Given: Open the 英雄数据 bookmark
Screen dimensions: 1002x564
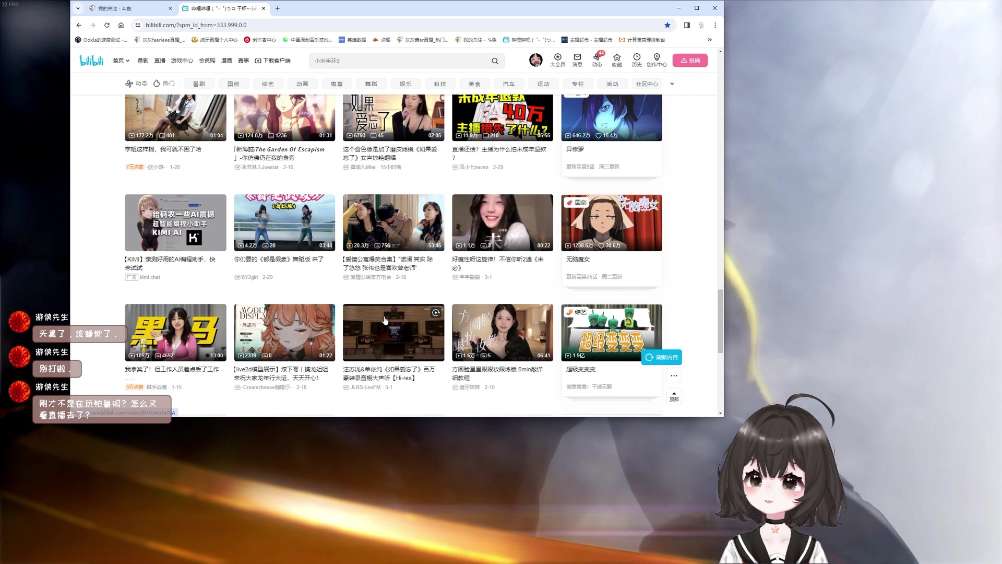Looking at the screenshot, I should coord(352,40).
